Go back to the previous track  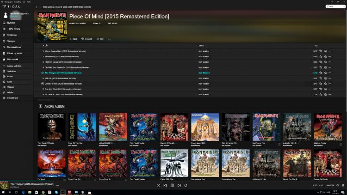pyautogui.click(x=165, y=185)
